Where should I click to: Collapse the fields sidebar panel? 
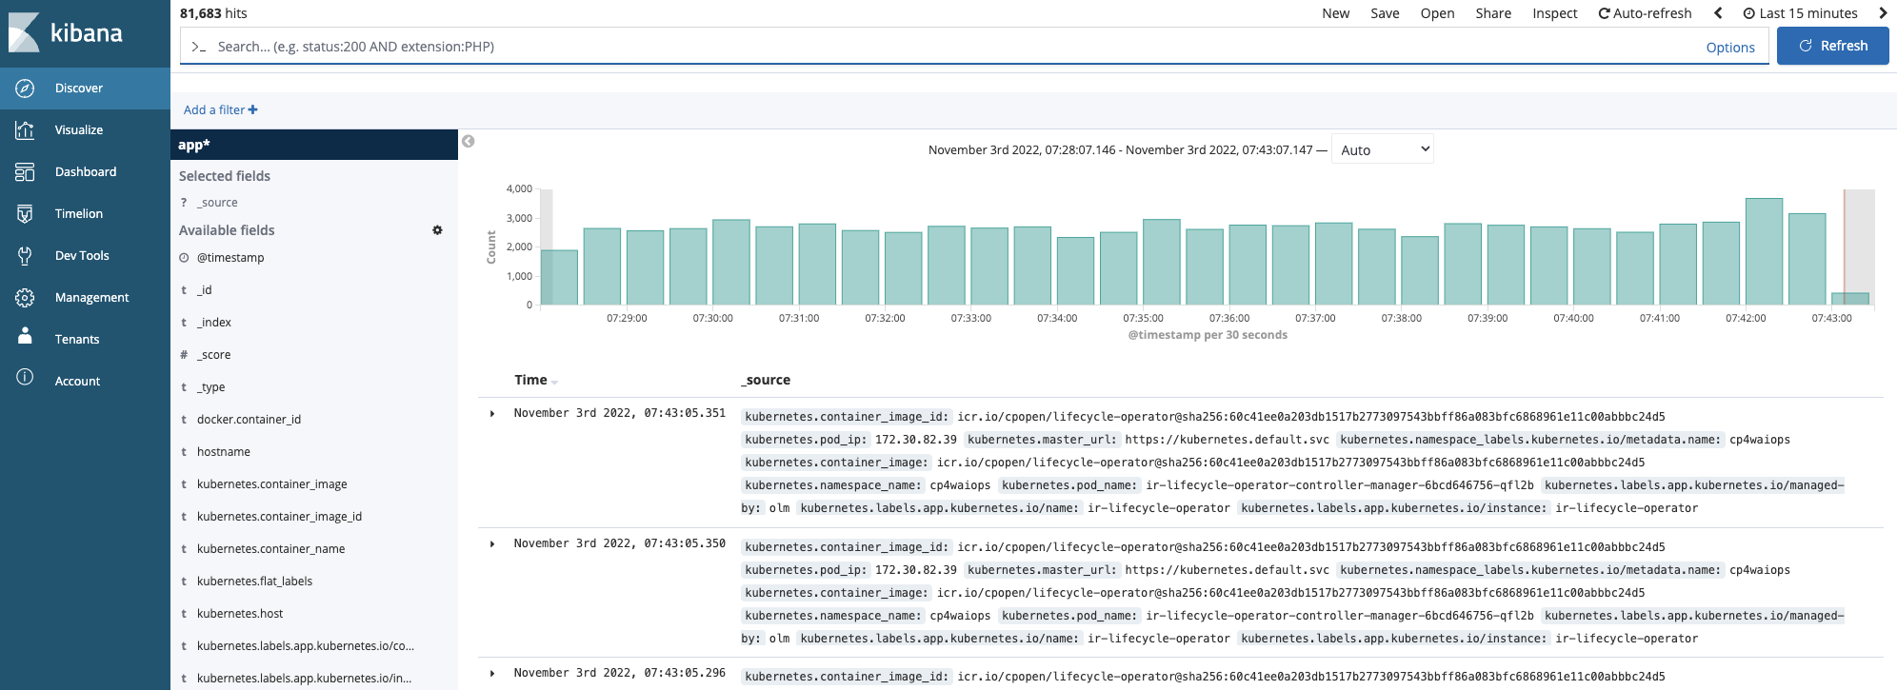pos(468,142)
